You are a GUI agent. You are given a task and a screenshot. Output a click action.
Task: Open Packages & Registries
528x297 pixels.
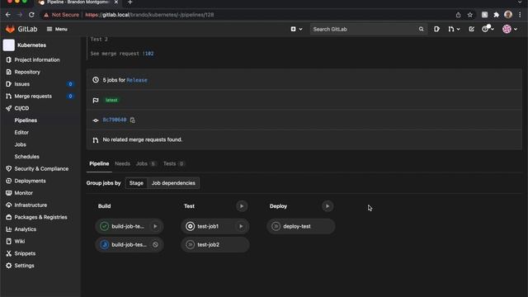(40, 218)
